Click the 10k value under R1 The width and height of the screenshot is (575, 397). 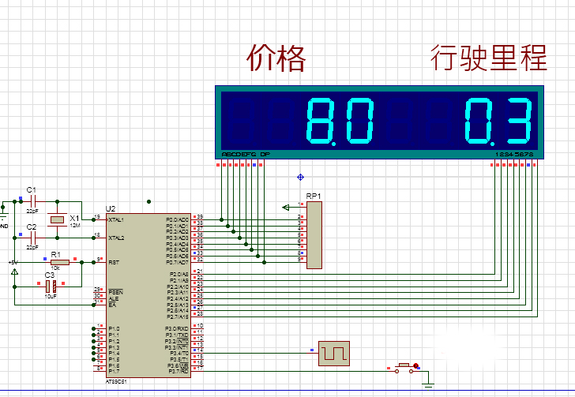click(x=55, y=268)
